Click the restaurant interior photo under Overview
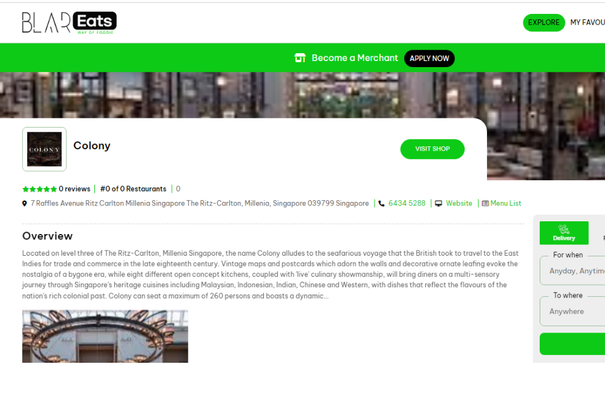This screenshot has width=605, height=393. (x=105, y=336)
